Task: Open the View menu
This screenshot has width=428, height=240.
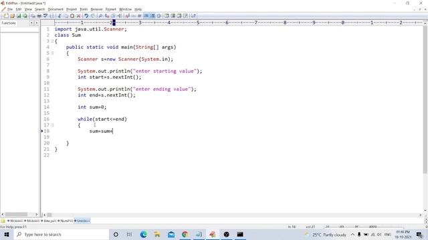Action: coord(28,9)
